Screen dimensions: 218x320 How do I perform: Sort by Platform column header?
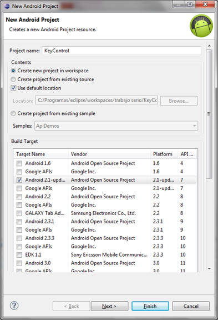(164, 154)
